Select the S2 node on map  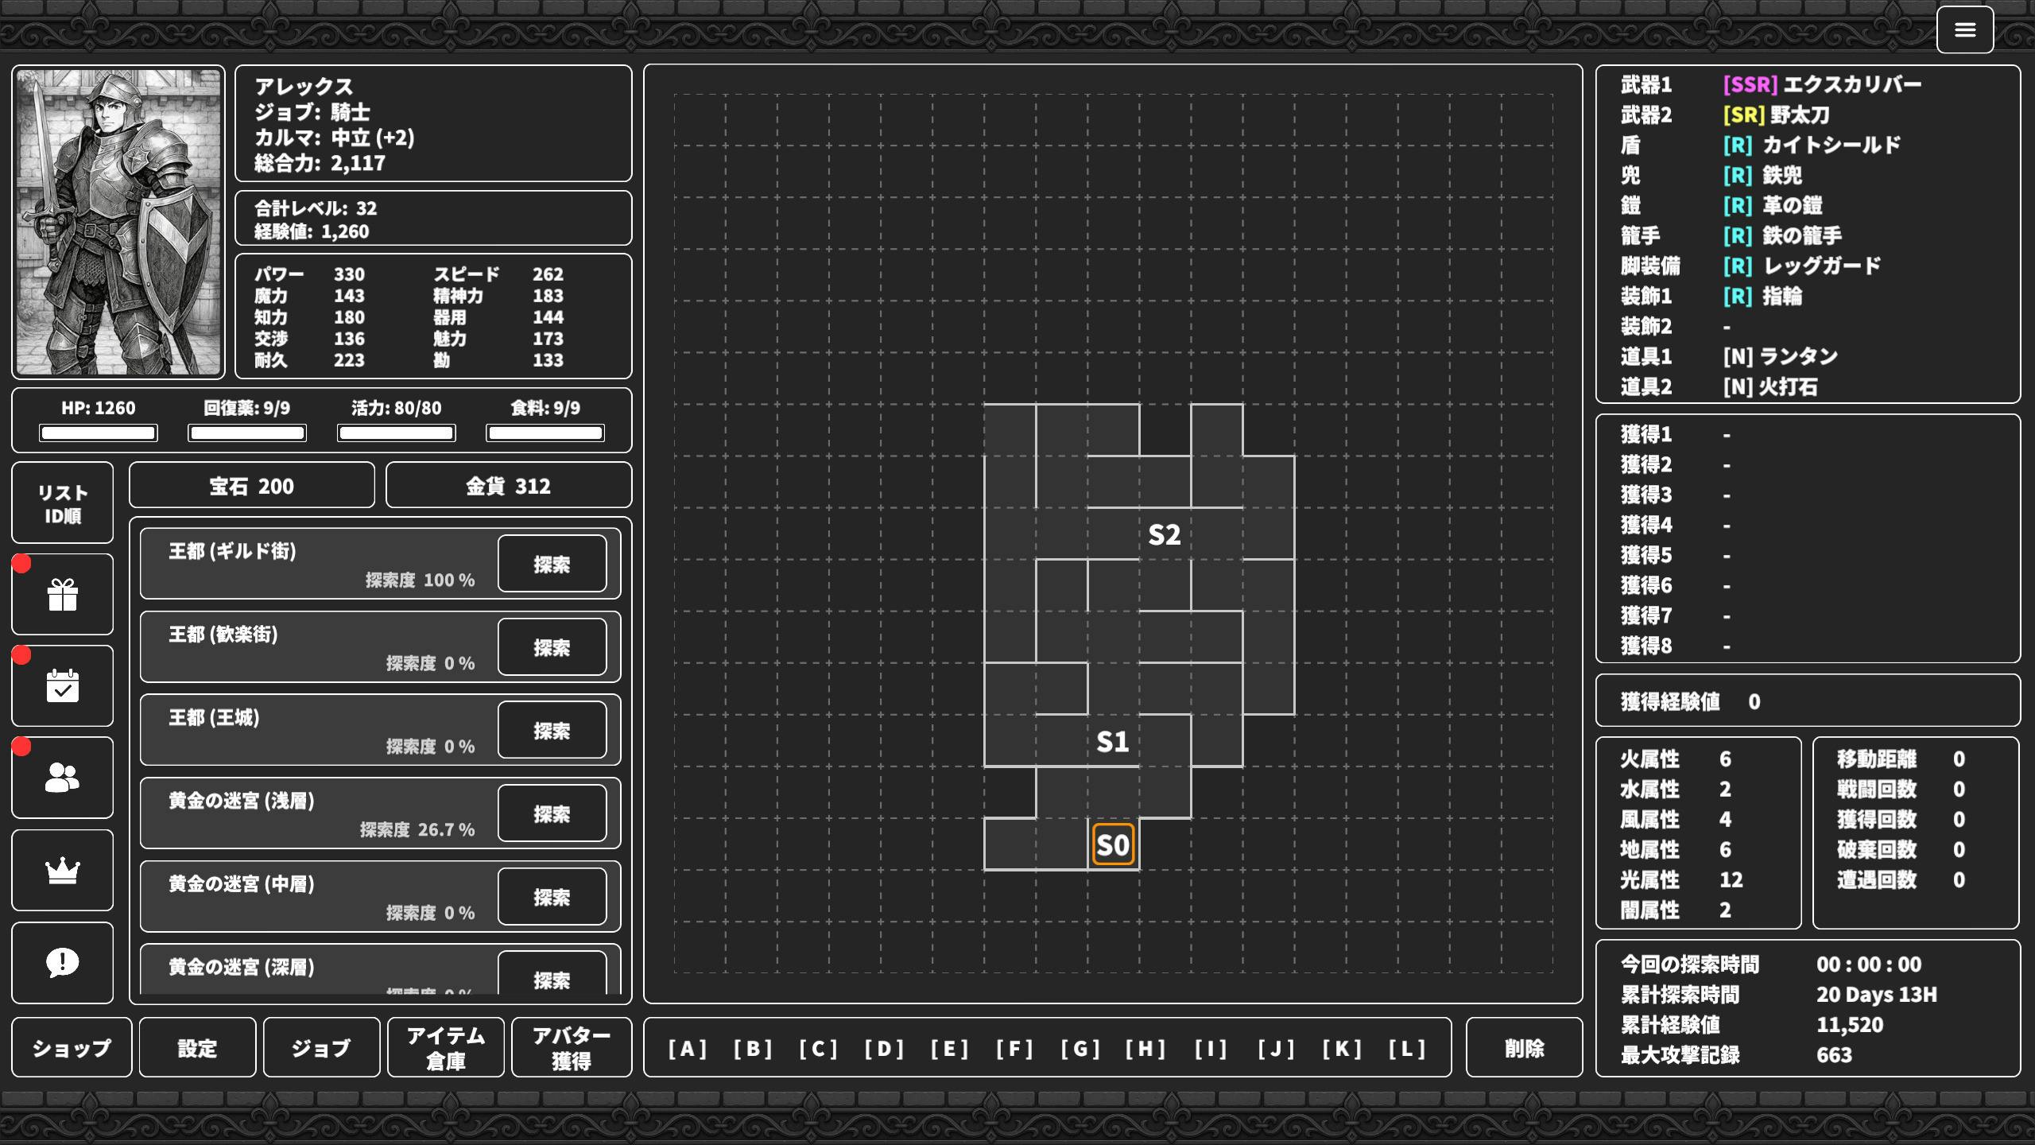(1165, 534)
